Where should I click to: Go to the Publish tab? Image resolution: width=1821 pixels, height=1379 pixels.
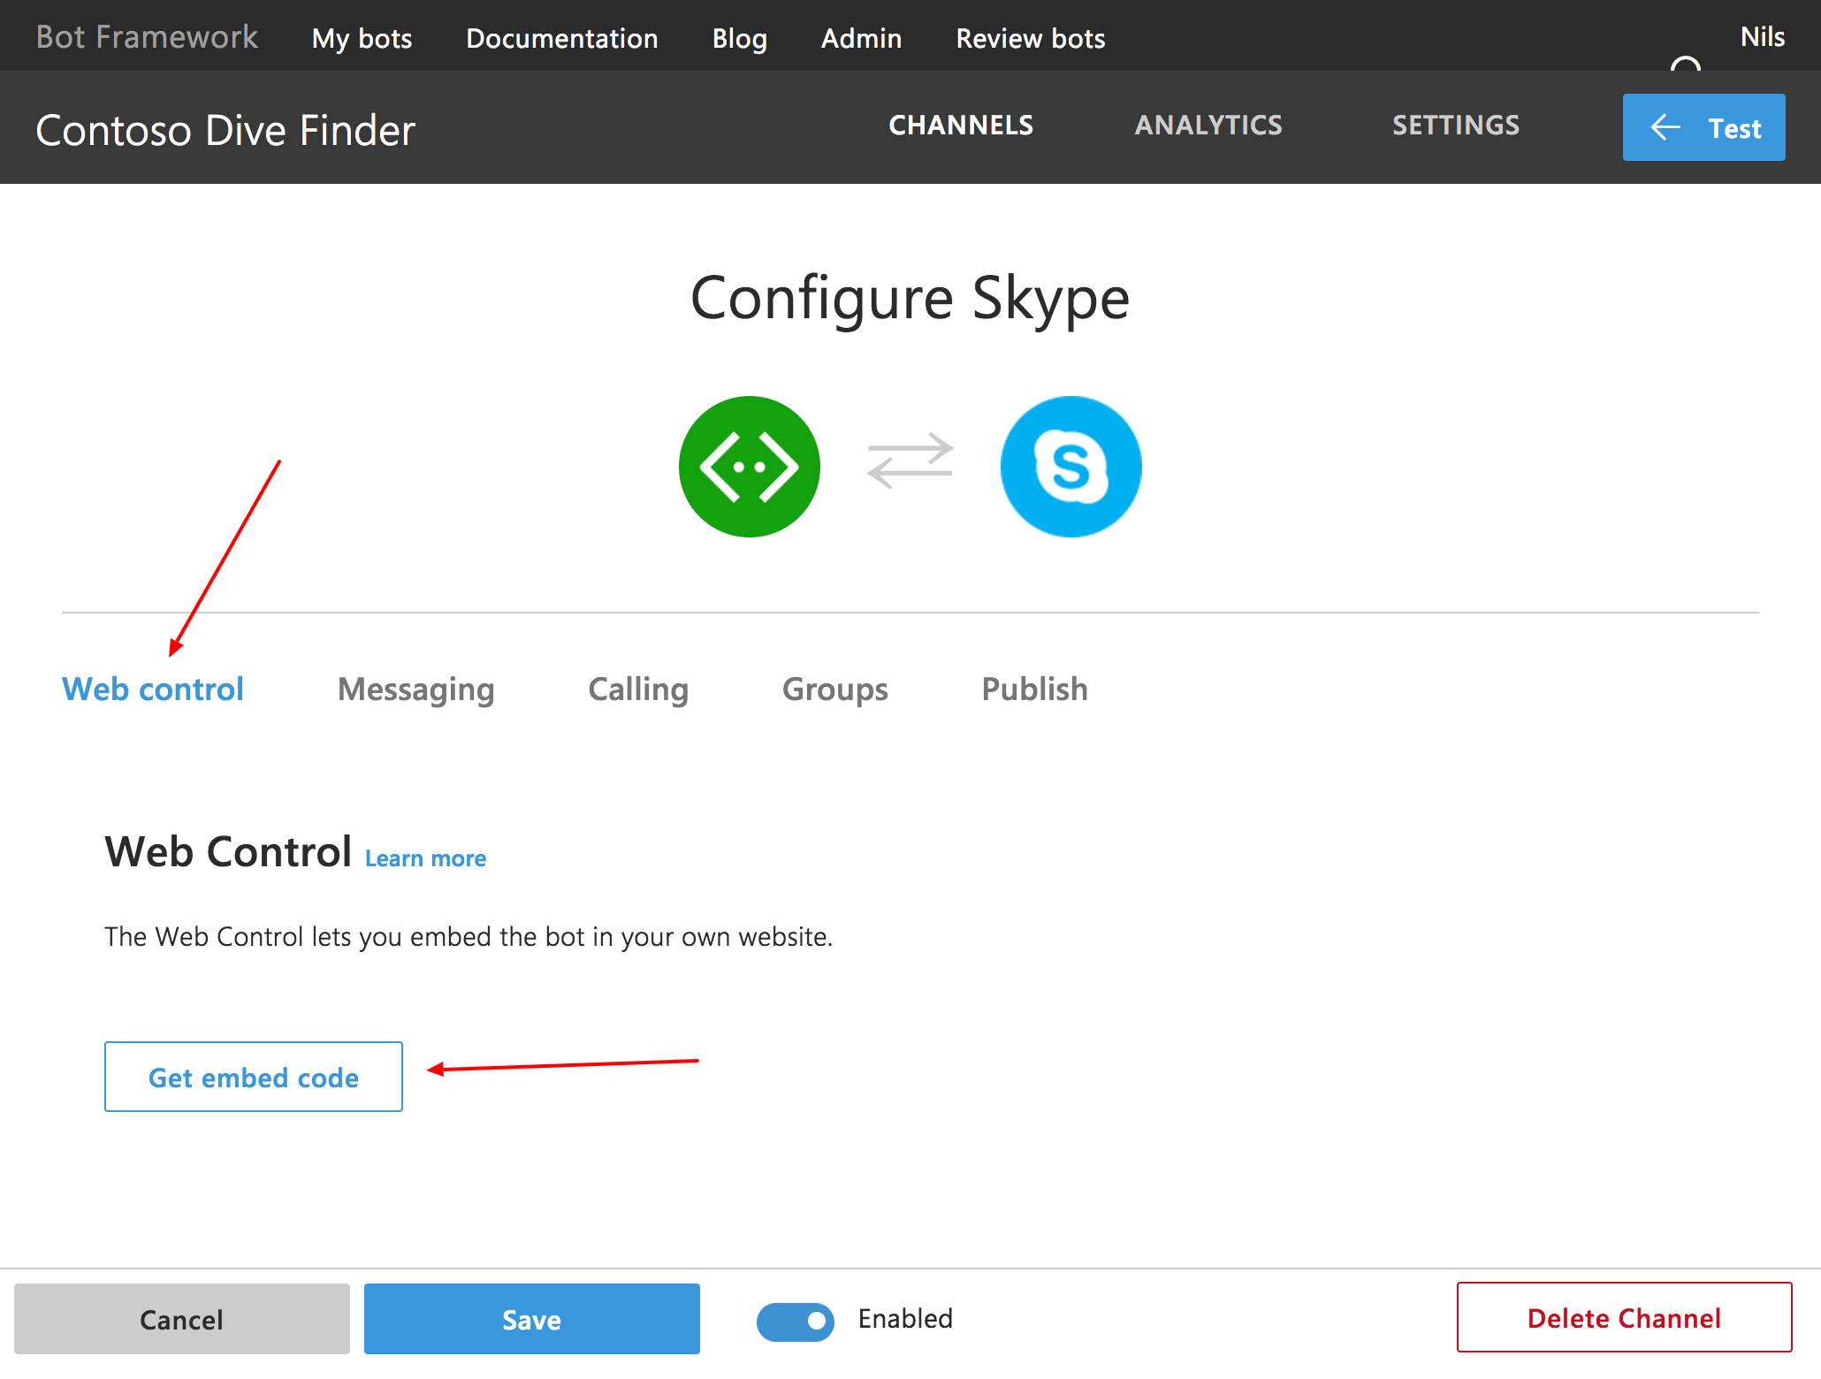1034,689
